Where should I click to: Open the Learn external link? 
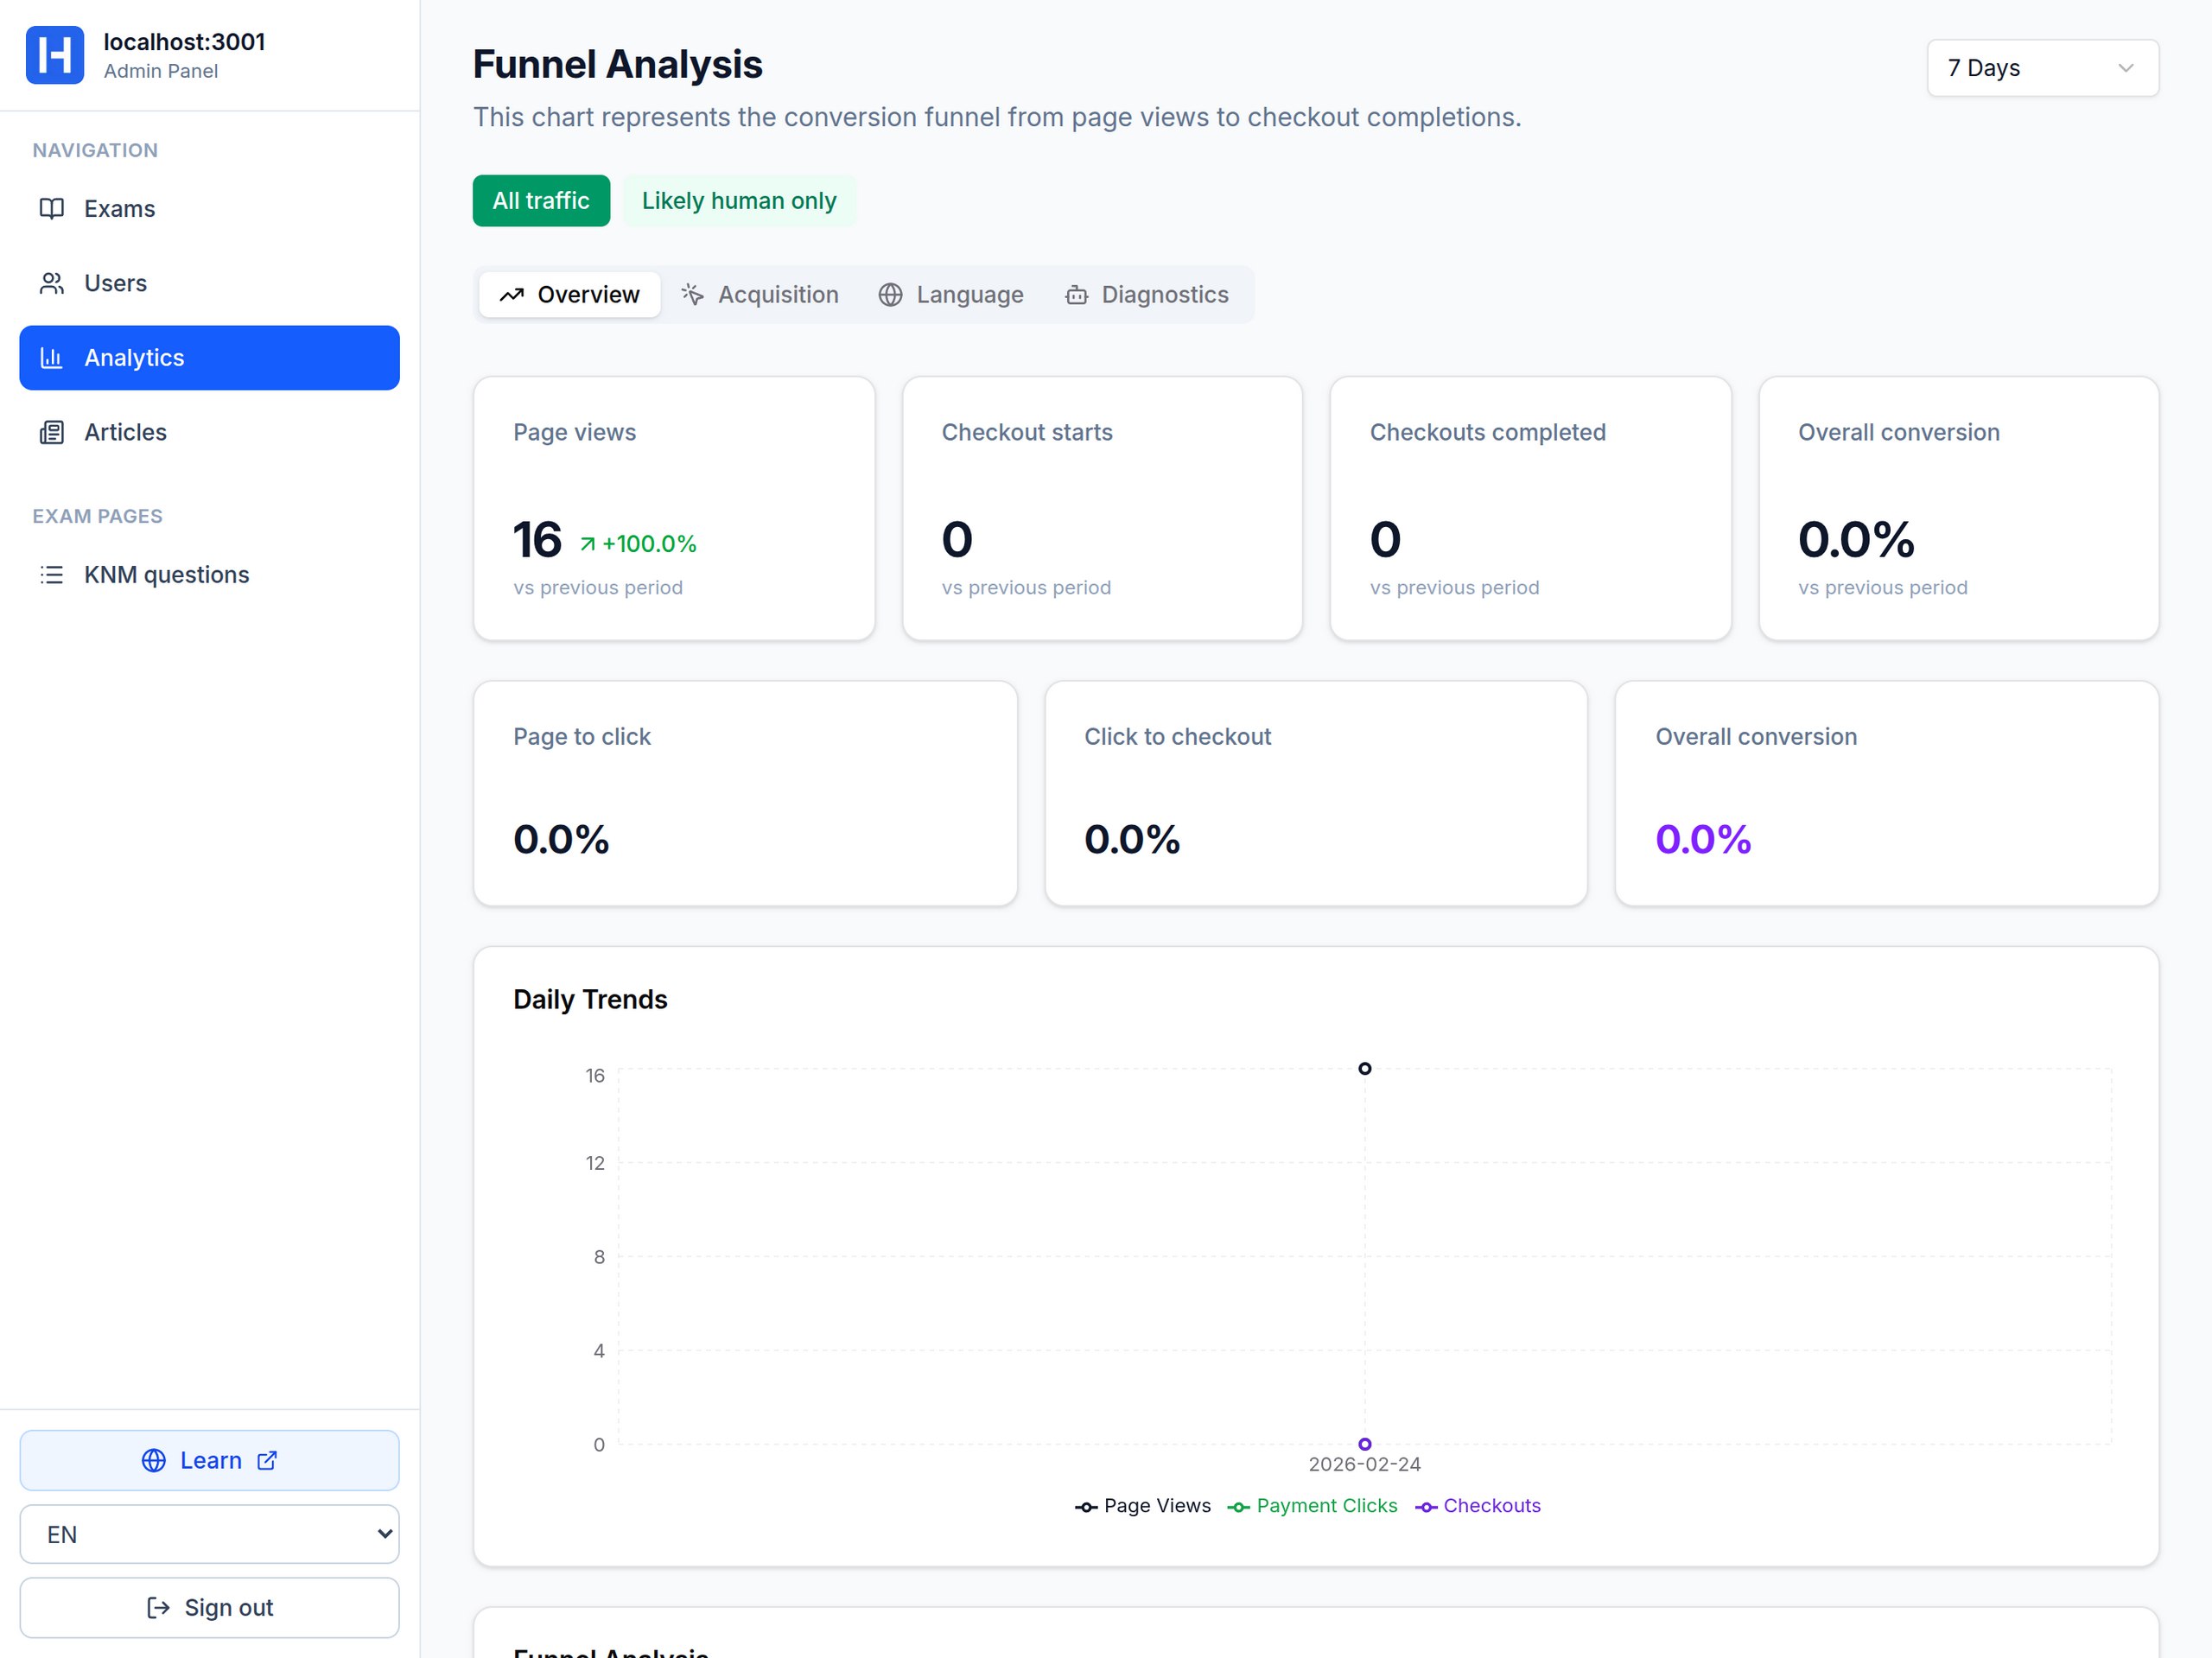click(209, 1460)
